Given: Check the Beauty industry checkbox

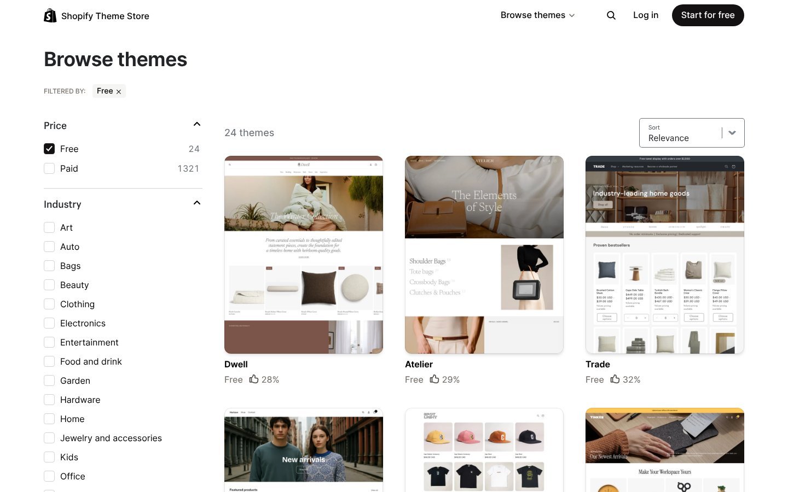Looking at the screenshot, I should (x=49, y=285).
